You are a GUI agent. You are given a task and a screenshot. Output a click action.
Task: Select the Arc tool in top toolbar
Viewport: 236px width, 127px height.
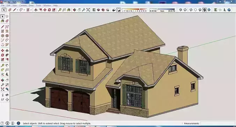pyautogui.click(x=21, y=10)
